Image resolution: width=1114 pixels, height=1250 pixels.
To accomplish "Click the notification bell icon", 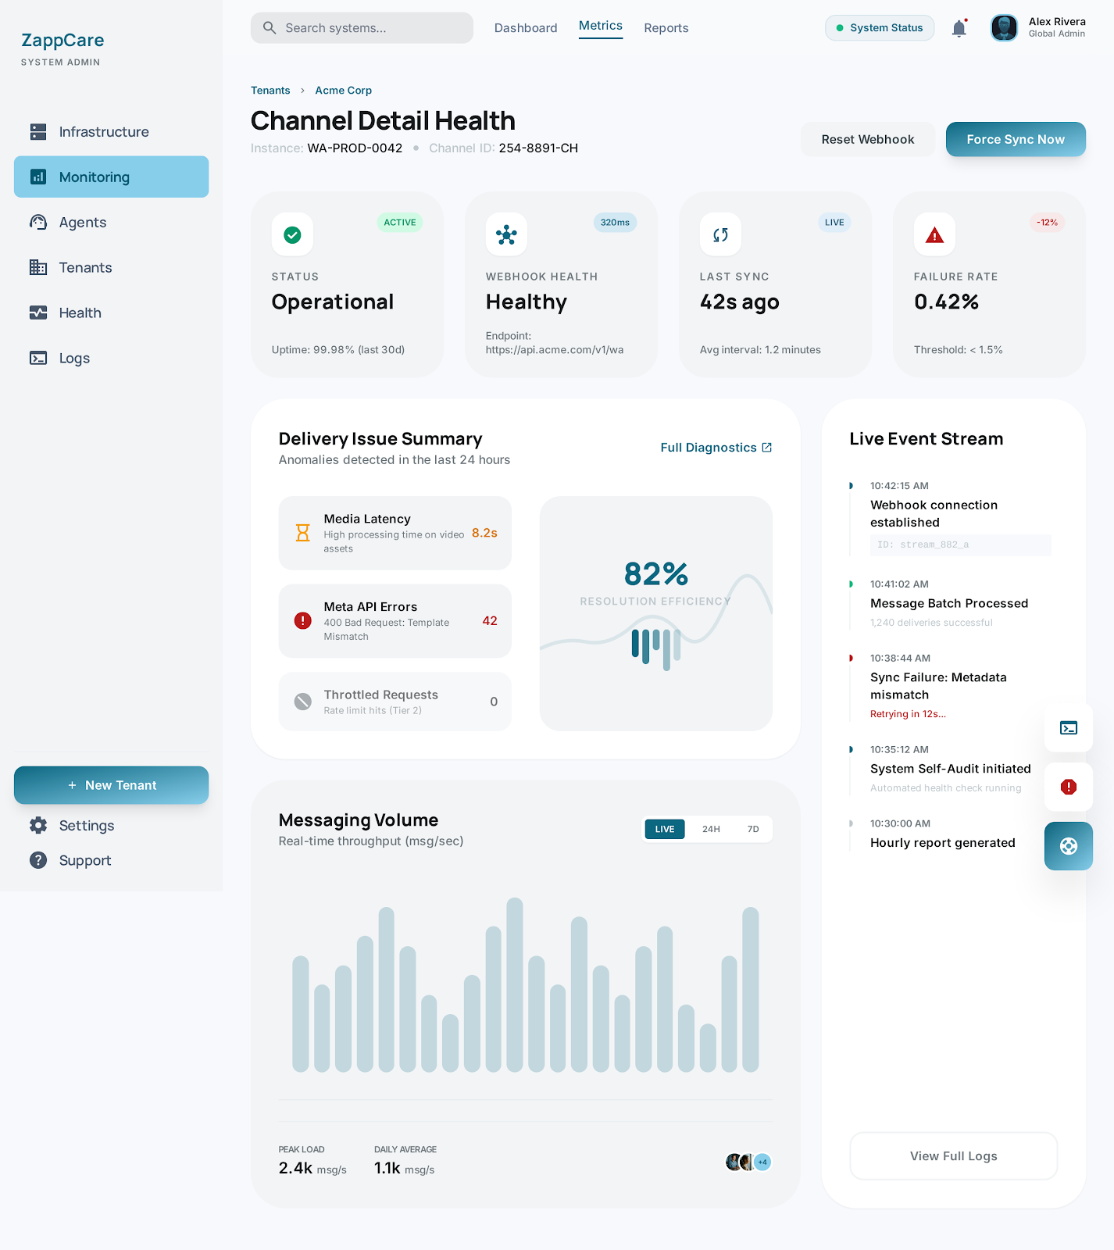I will [959, 29].
